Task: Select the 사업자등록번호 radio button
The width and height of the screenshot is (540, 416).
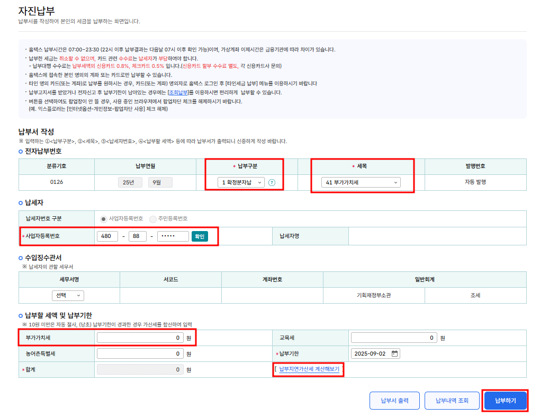Action: pos(104,219)
